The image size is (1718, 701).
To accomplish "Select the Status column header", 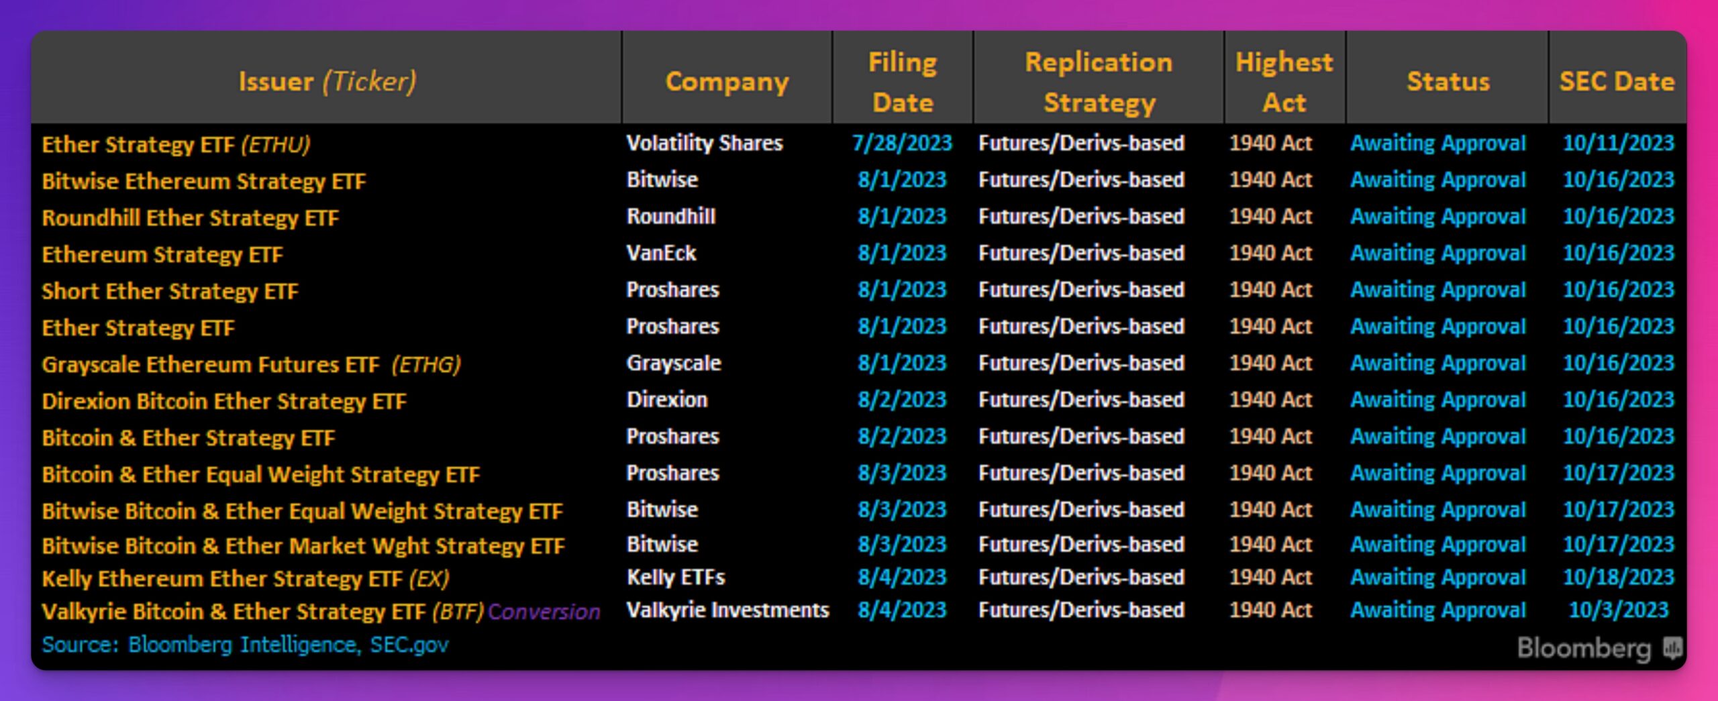I will click(x=1448, y=82).
